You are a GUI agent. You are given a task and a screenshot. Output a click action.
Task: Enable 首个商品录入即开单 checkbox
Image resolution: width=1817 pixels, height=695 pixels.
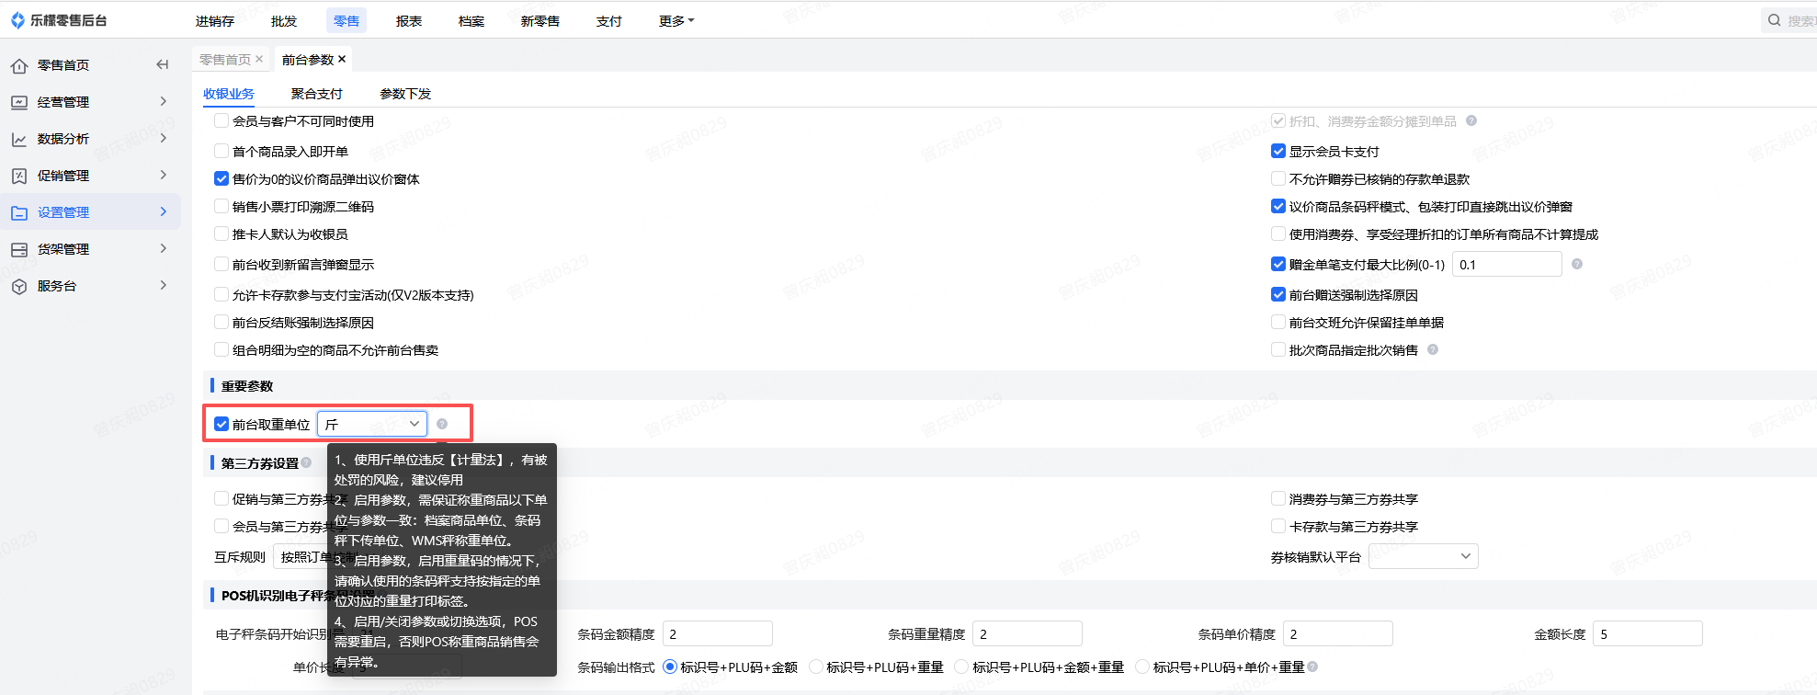pyautogui.click(x=221, y=151)
